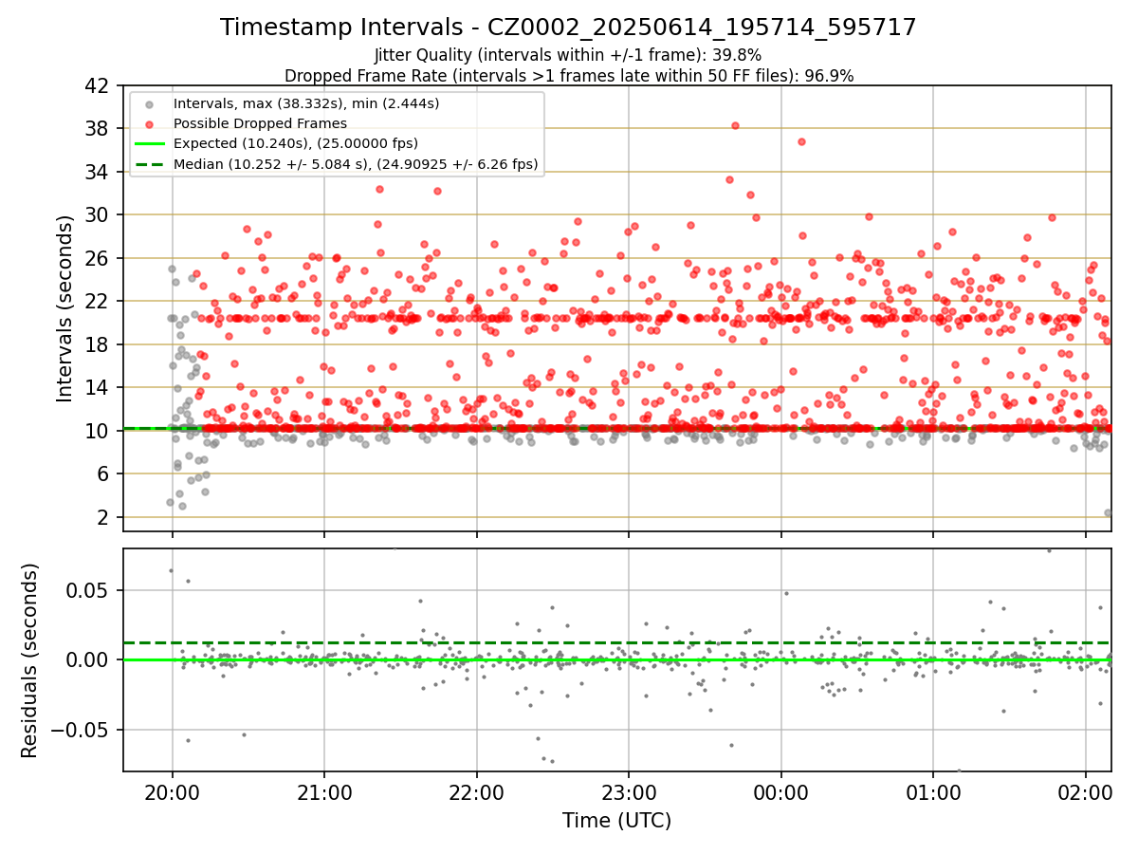Click the dashed green line sample in the legend
The image size is (1138, 854).
coord(152,164)
